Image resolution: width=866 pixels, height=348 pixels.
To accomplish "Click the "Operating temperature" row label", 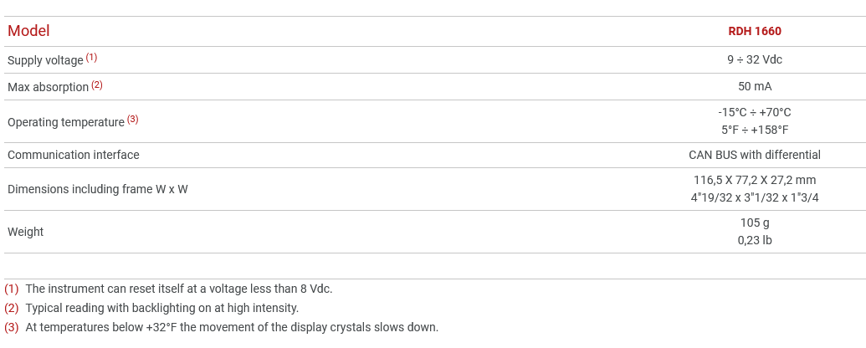I will (65, 122).
